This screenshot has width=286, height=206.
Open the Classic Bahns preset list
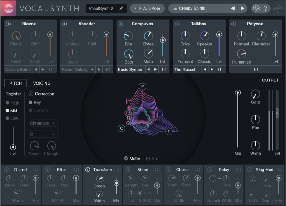18,69
